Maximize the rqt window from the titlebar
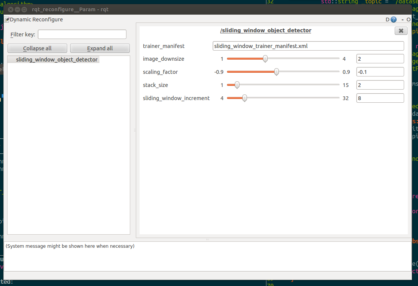This screenshot has width=418, height=286. point(24,9)
